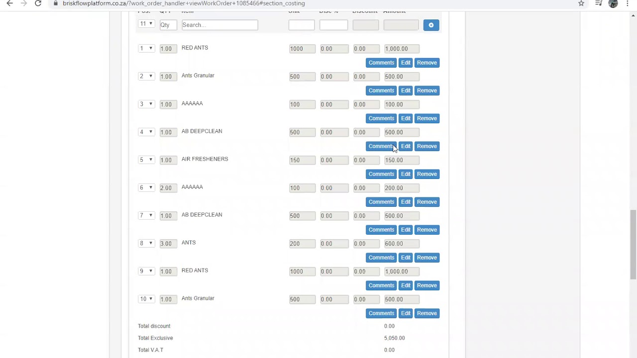The width and height of the screenshot is (637, 358).
Task: Click the new item Unit price field
Action: tap(302, 25)
